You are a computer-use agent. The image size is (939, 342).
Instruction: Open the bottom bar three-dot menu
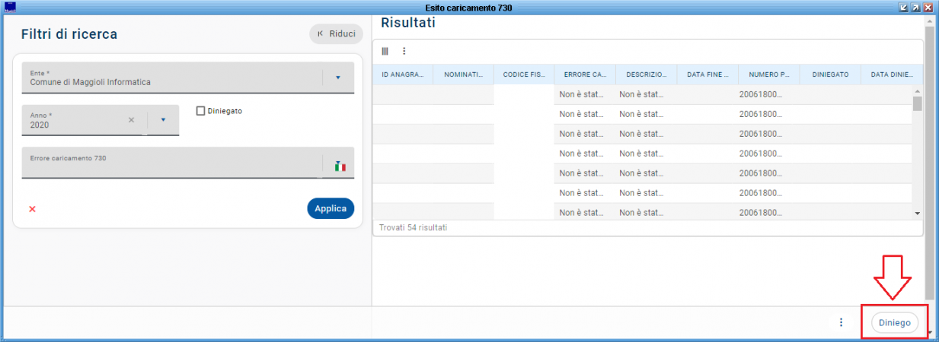(x=841, y=322)
